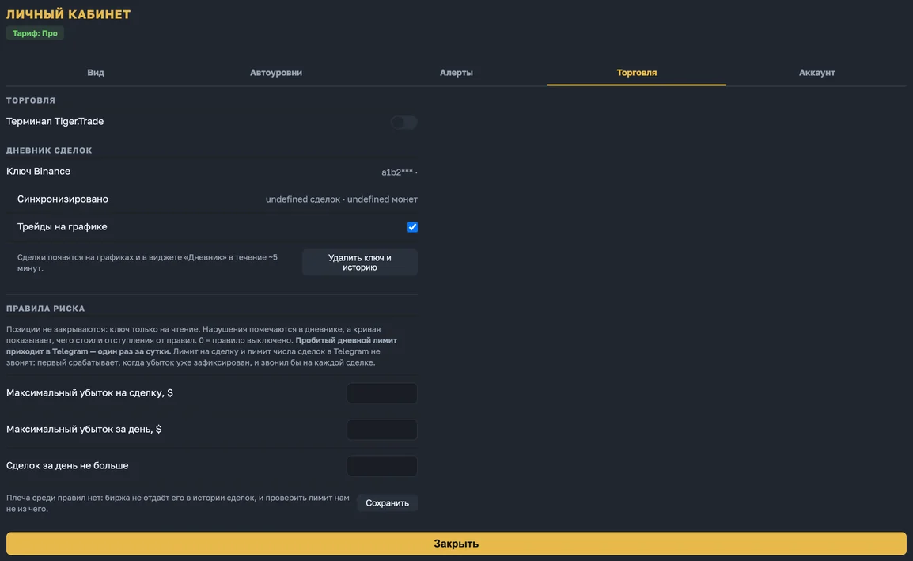913x561 pixels.
Task: Click the 'Сделки появятся на графиках' hint text
Action: tap(147, 262)
